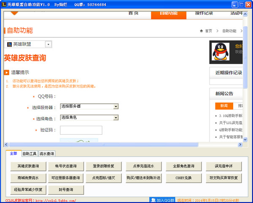The width and height of the screenshot is (253, 203).
Task: Click the vertical scrollbar up arrow
Action: pos(245,14)
